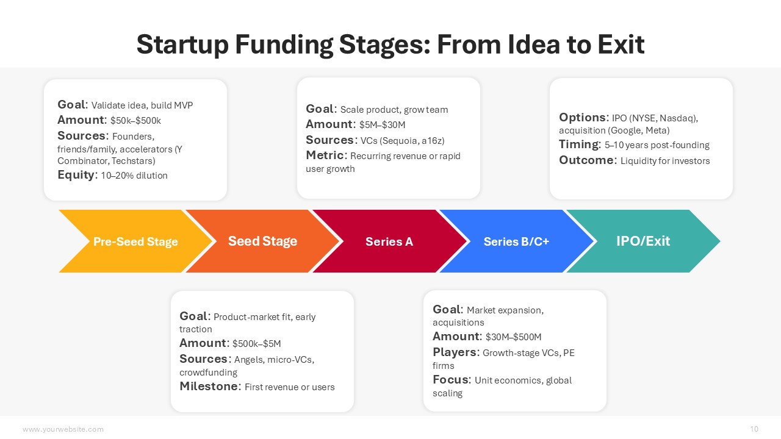This screenshot has width=781, height=439.
Task: Click 'Goal: Validate idea, build MVP' text
Action: (x=125, y=105)
